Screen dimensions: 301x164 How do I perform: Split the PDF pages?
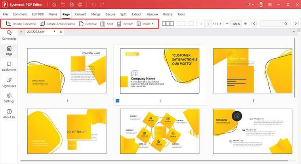click(107, 24)
